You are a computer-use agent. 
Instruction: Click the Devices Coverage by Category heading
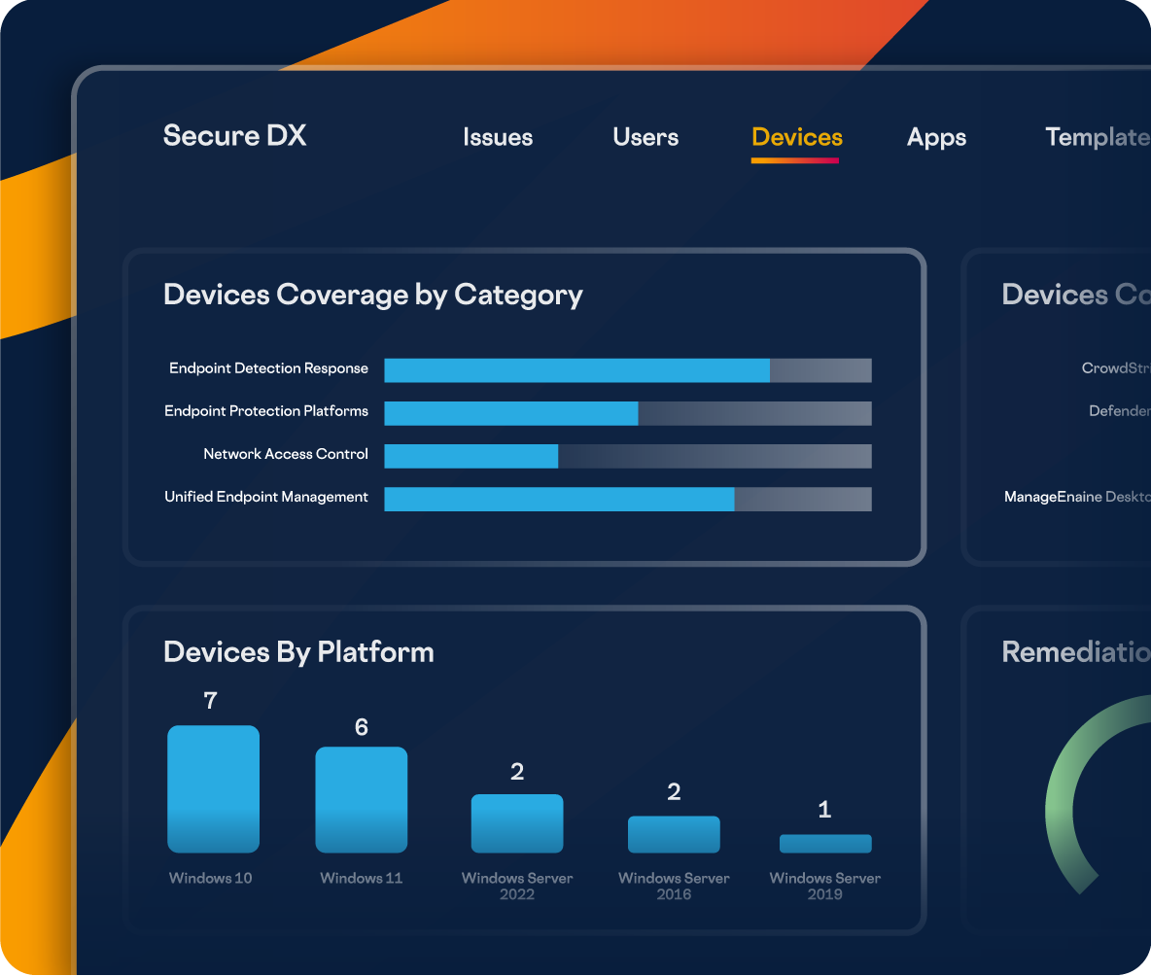(372, 295)
